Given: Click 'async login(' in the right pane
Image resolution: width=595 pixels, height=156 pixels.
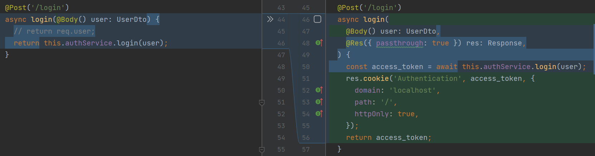Looking at the screenshot, I should coord(363,19).
